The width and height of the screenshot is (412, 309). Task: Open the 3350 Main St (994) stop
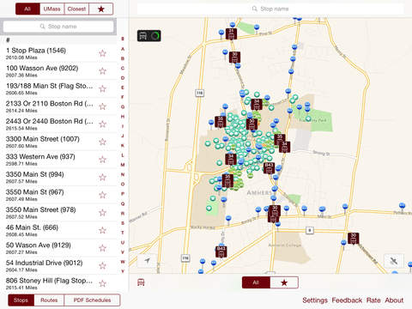(58, 177)
